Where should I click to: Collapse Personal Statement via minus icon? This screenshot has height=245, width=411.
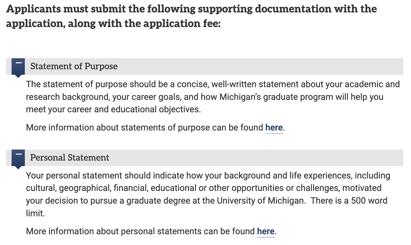[x=18, y=155]
